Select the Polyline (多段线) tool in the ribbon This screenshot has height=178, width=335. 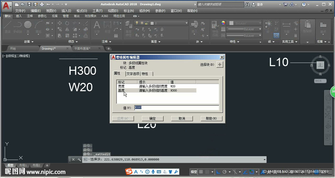18,27
